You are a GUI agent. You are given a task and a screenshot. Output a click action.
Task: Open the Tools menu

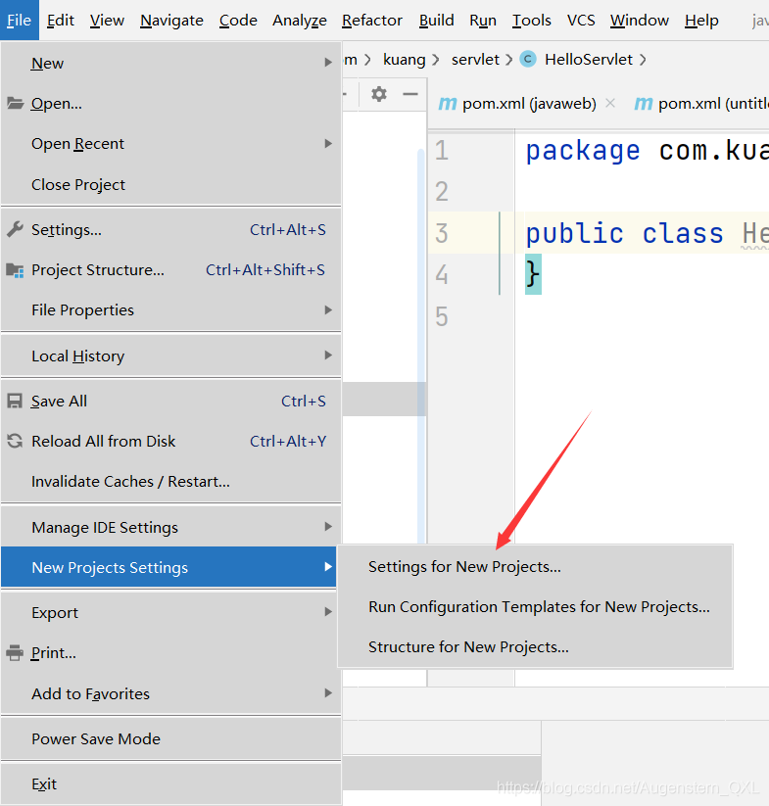[x=532, y=20]
